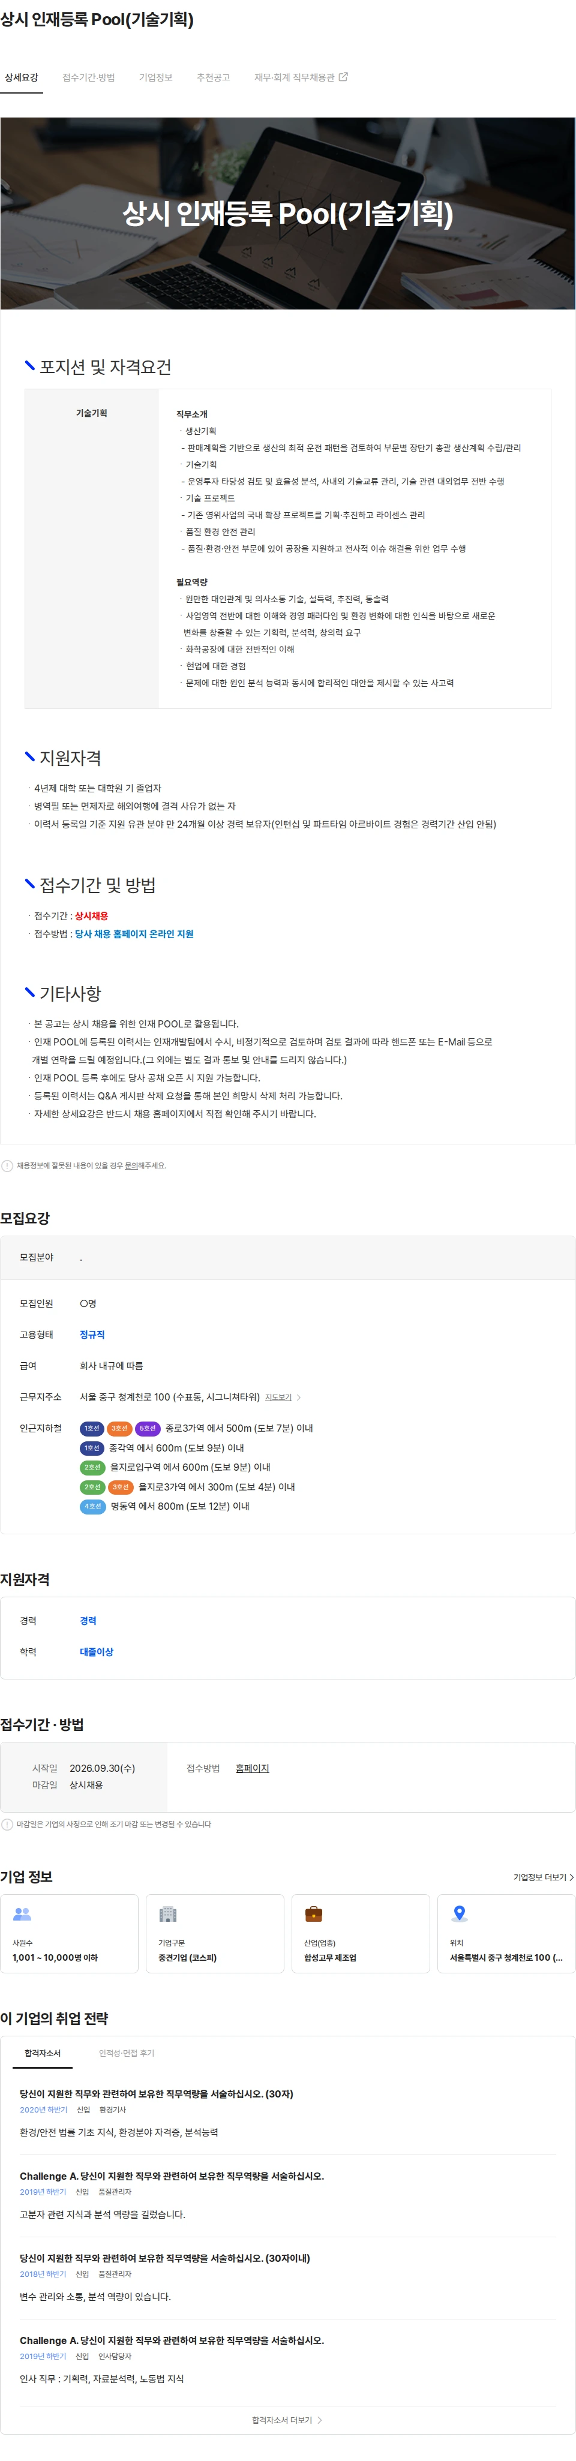Click the 회사 내규에 따름 salary text

coord(112,1366)
